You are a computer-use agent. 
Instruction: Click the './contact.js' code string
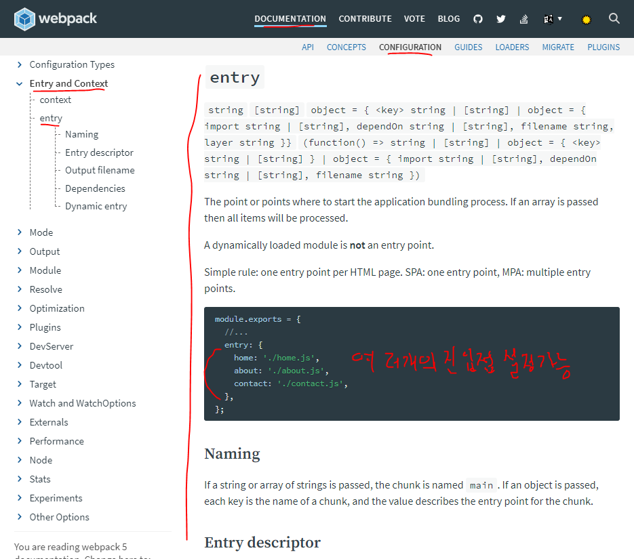(x=310, y=384)
